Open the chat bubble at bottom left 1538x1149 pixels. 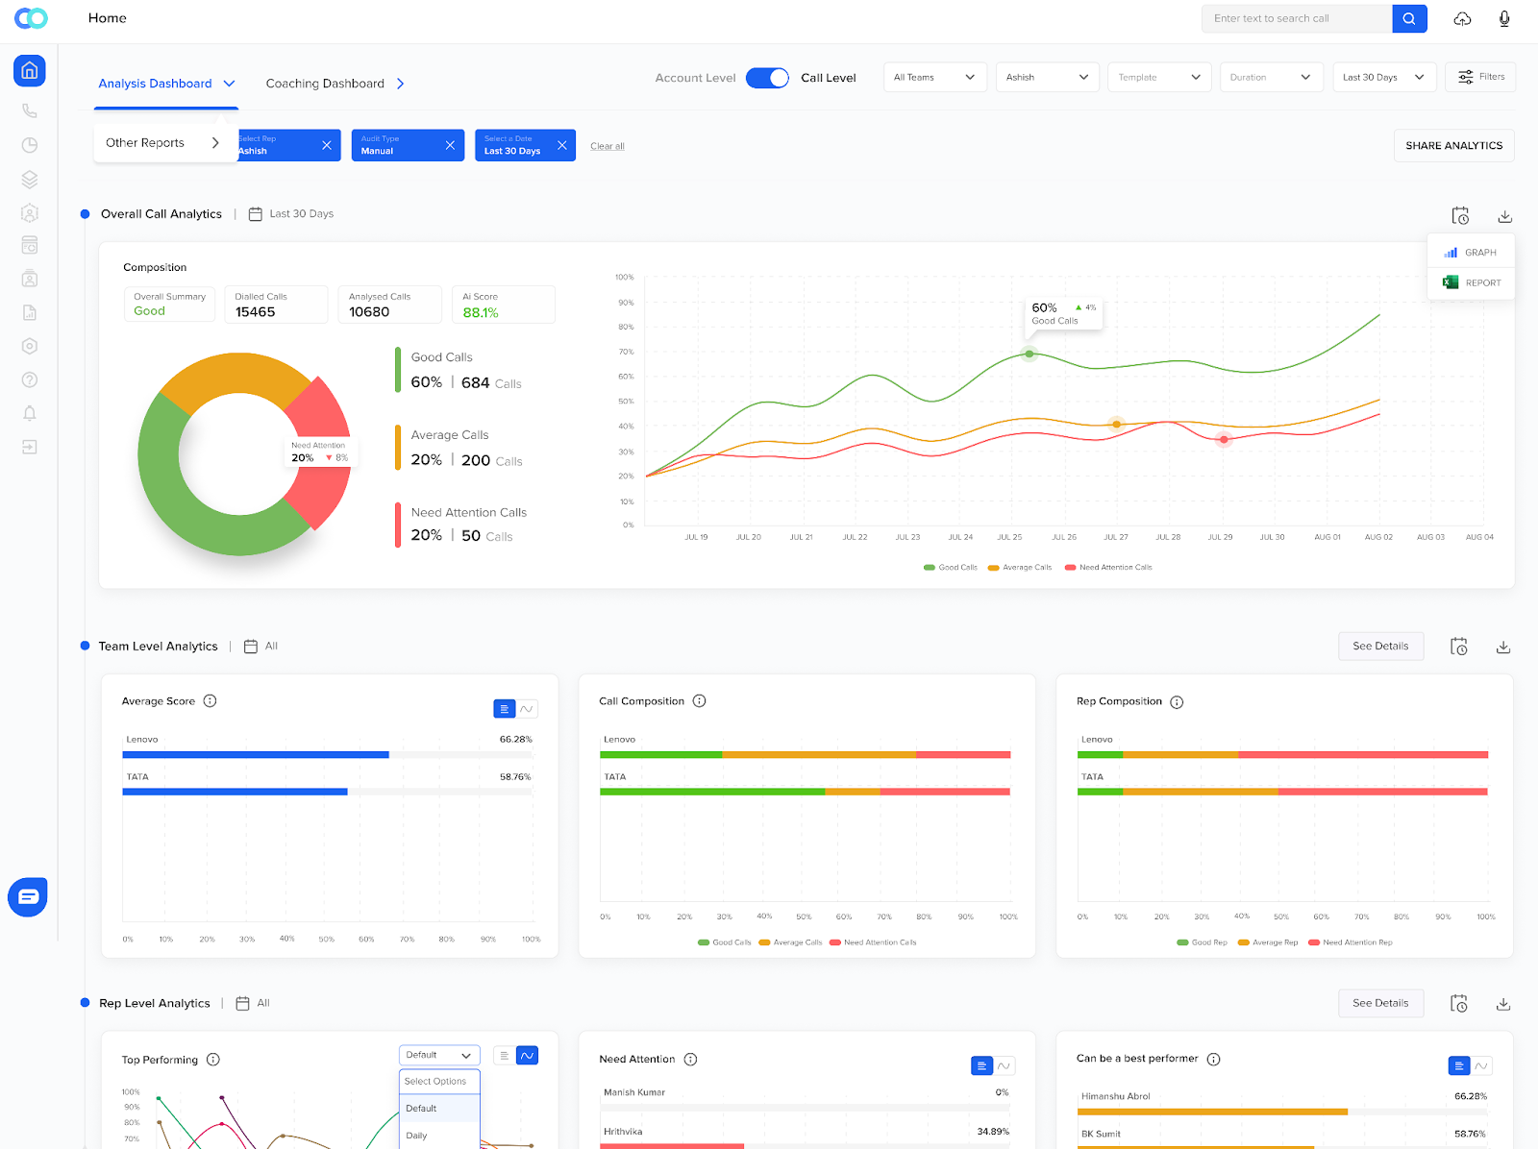coord(28,896)
